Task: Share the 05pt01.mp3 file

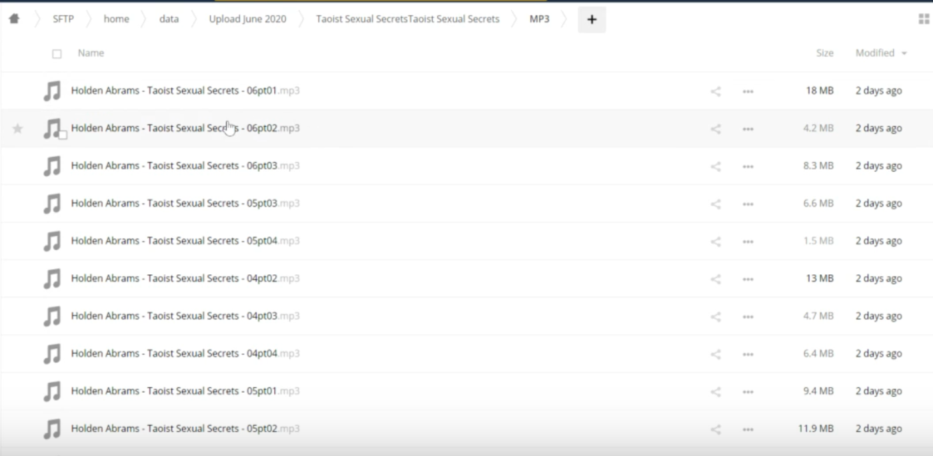Action: tap(716, 392)
